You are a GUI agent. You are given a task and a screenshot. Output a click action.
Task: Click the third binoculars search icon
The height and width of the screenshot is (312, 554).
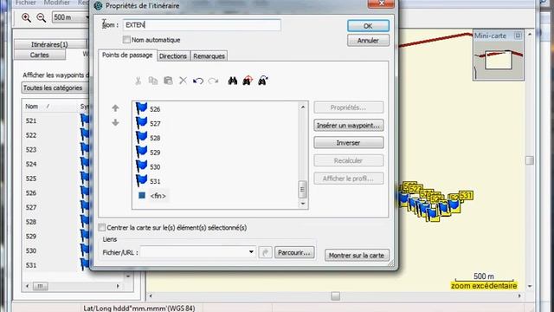point(263,81)
